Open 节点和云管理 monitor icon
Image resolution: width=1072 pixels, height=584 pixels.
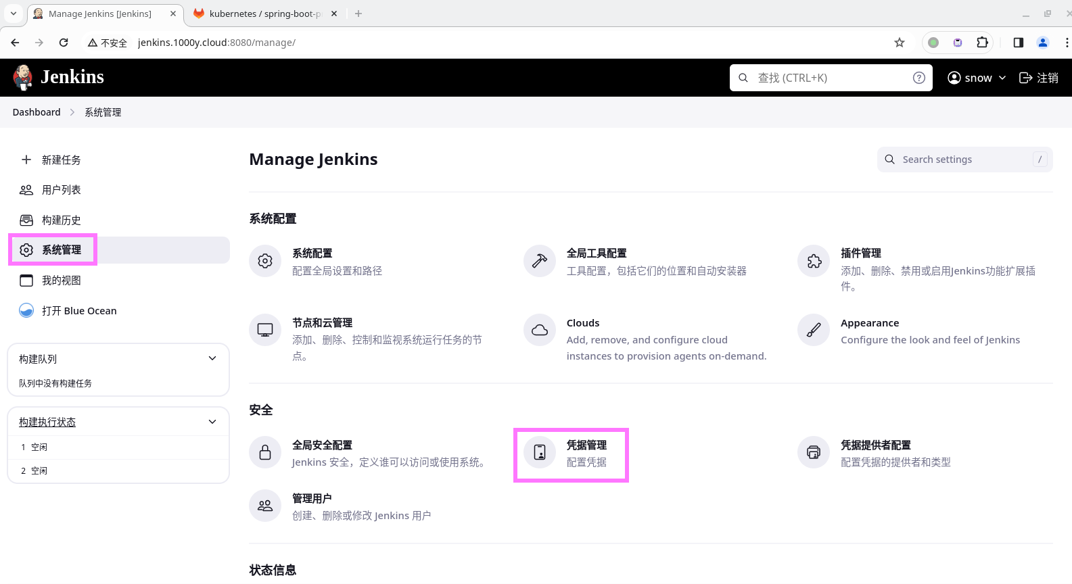click(x=265, y=330)
